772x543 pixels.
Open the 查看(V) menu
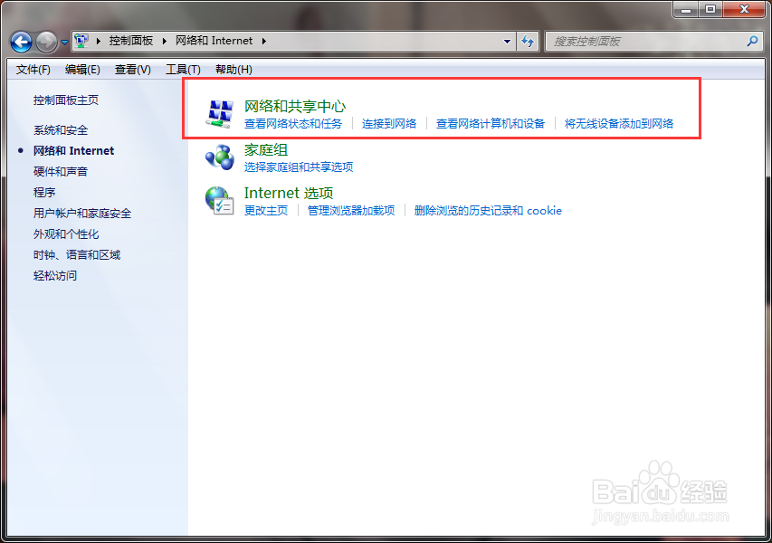coord(132,70)
